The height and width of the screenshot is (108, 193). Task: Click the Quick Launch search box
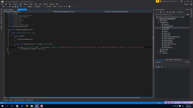pos(172,1)
